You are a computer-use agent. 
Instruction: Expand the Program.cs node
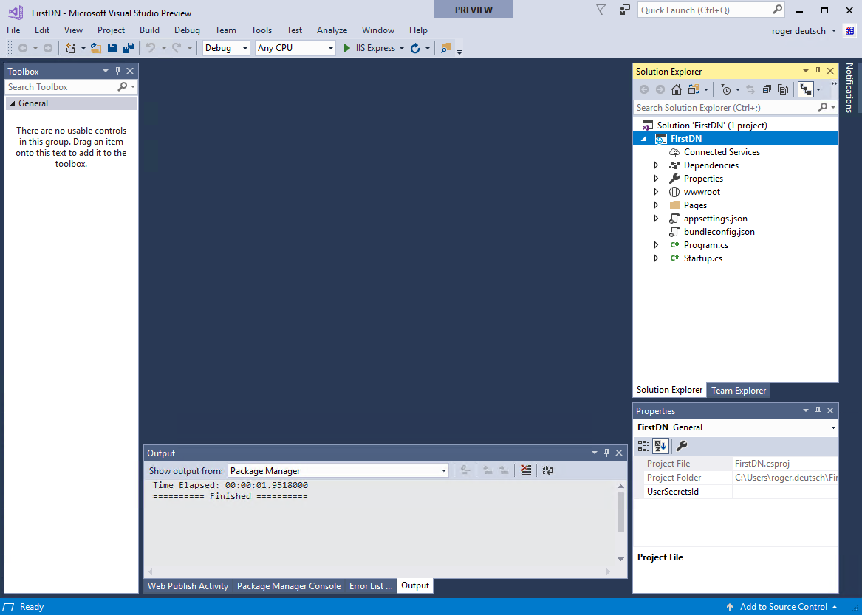[x=656, y=245]
